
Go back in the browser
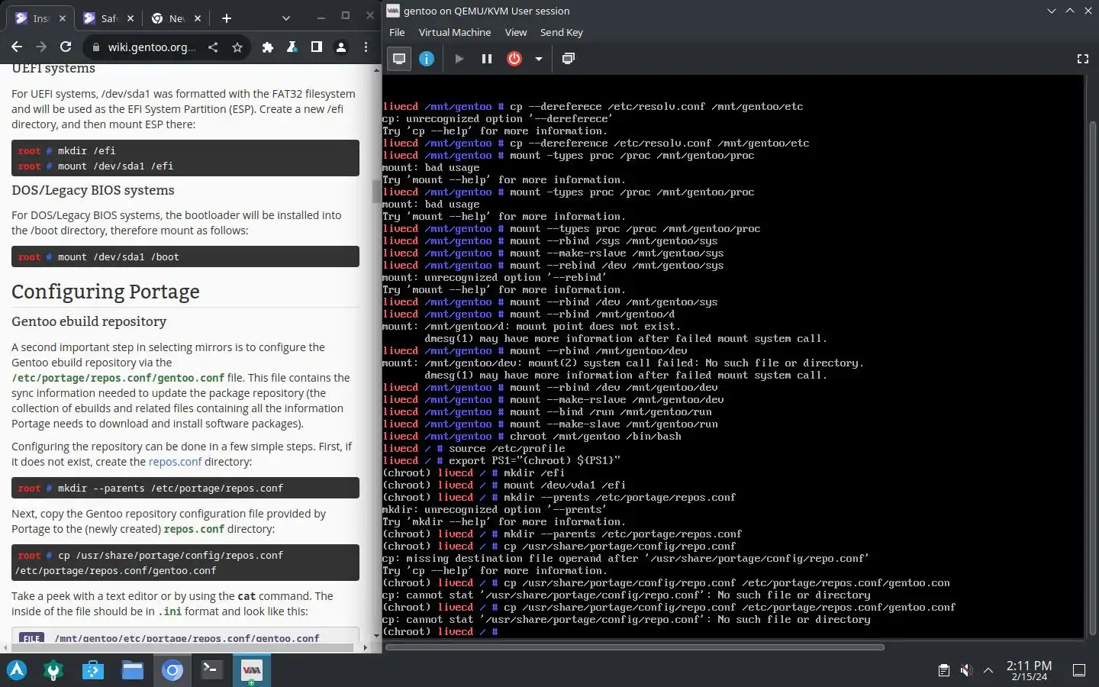point(17,47)
